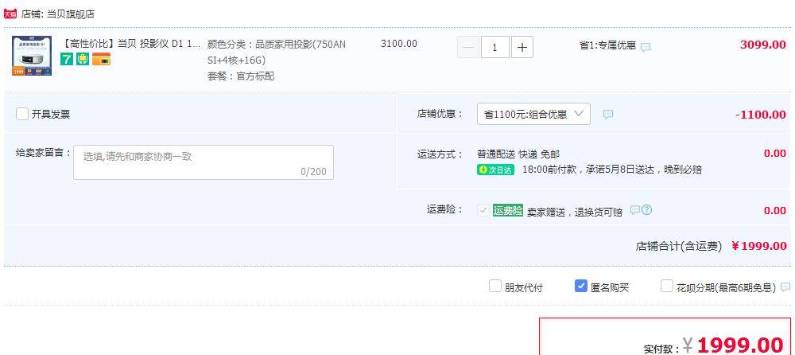Open the projector product thumbnail image
795x355 pixels.
[32, 56]
